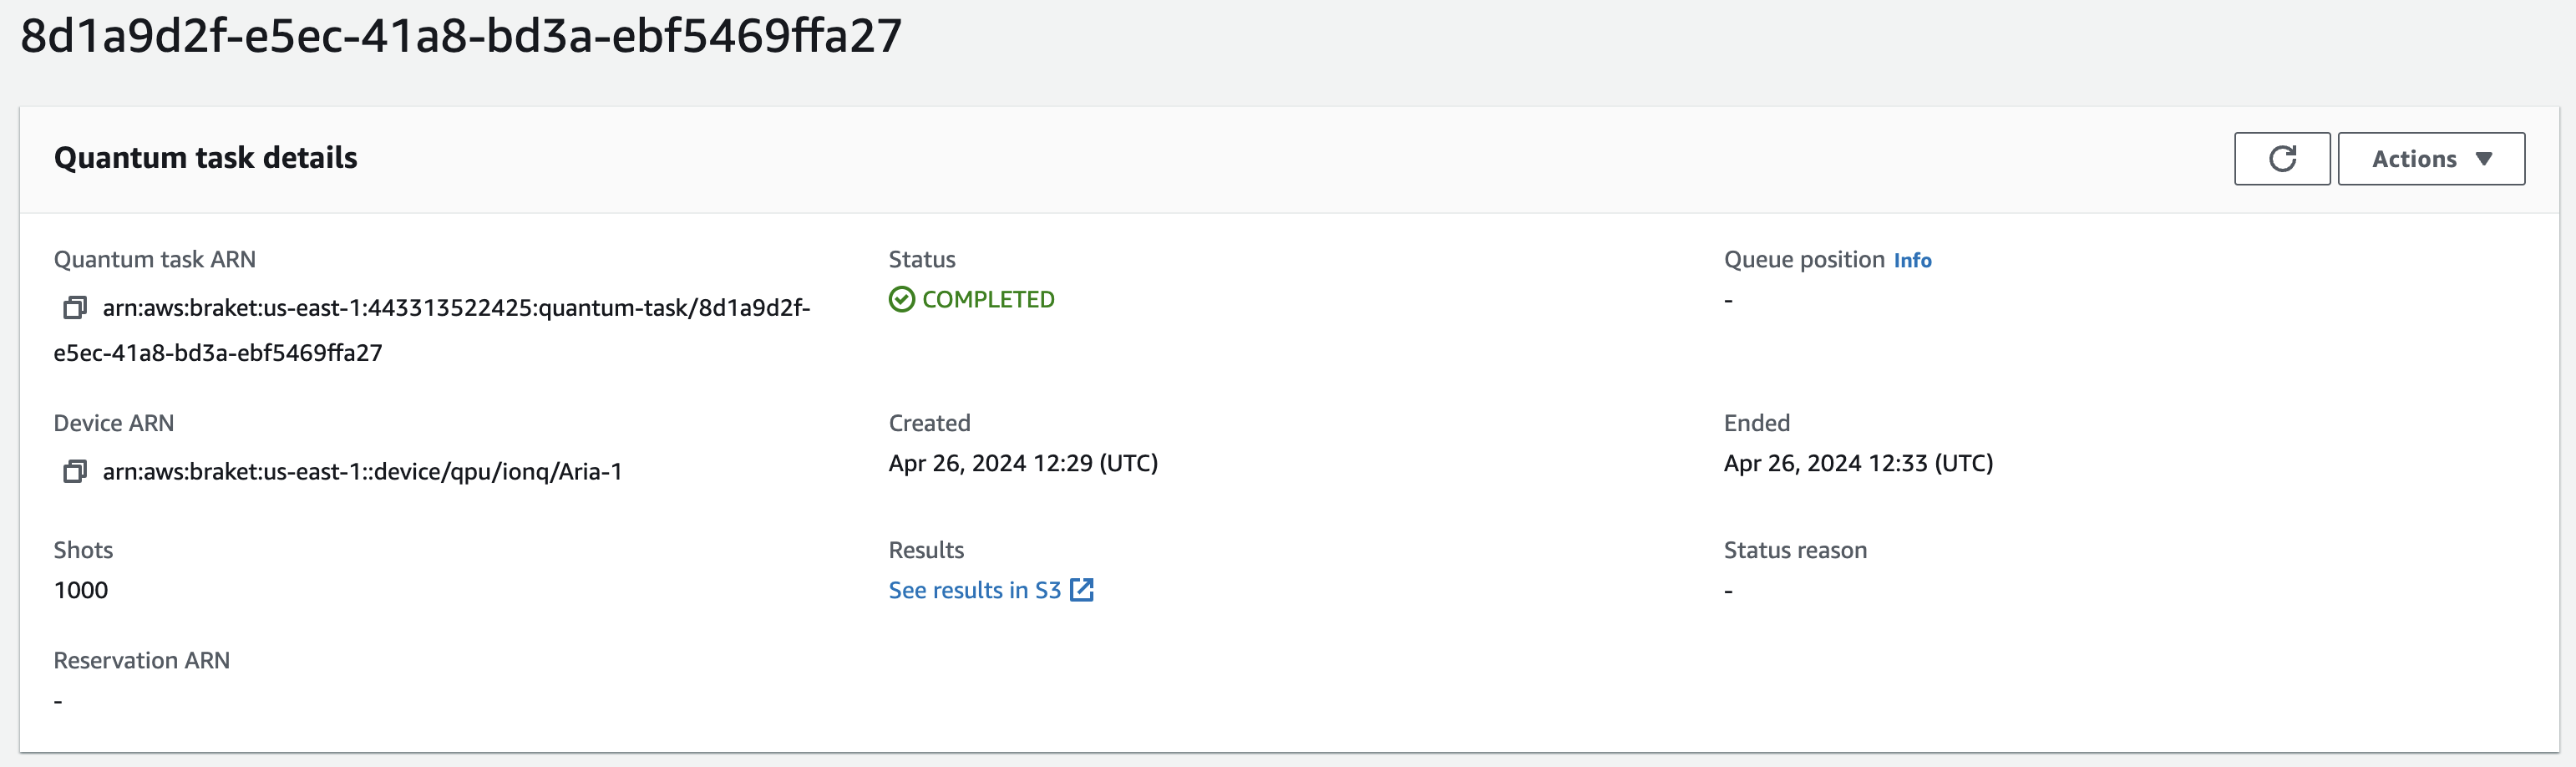This screenshot has width=2576, height=767.
Task: Click the Reservation ARN label
Action: [142, 660]
